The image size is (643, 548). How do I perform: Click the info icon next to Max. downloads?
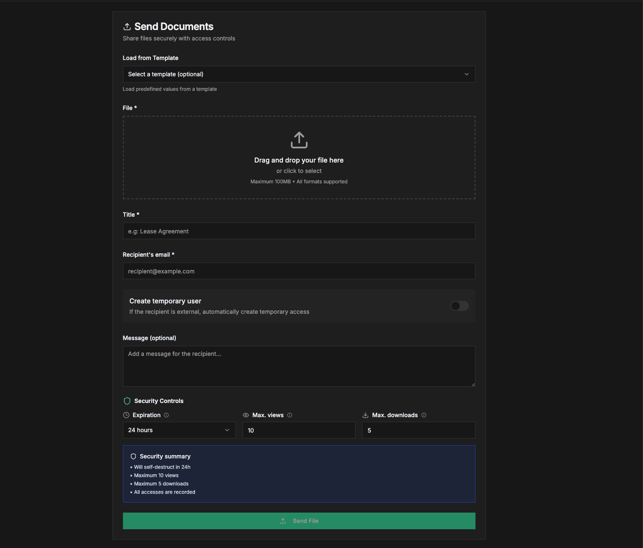coord(424,415)
